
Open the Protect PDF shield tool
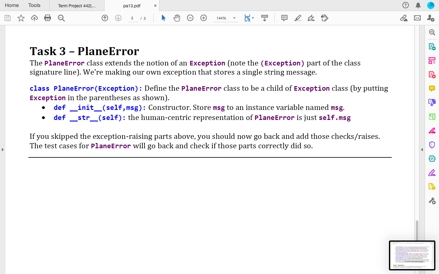point(432,145)
